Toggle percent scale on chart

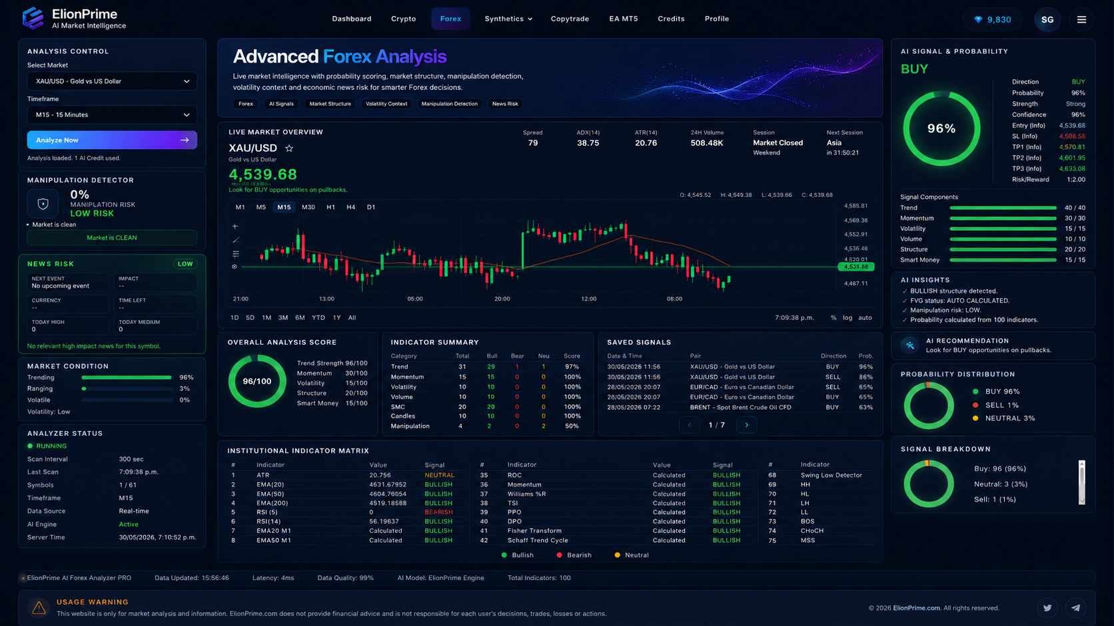(x=834, y=318)
